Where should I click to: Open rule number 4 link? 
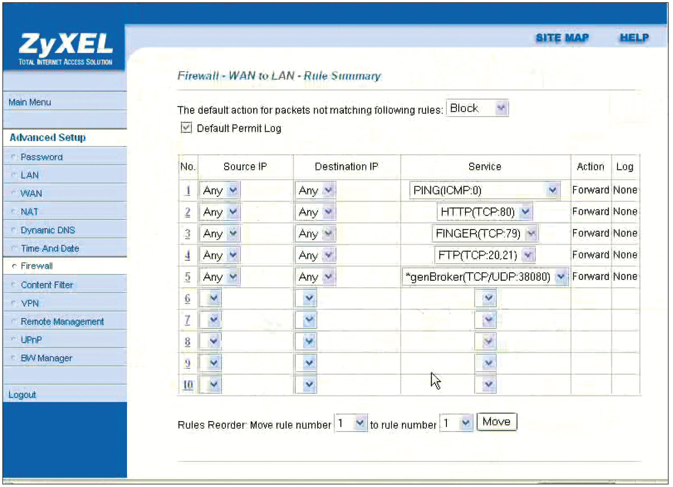point(188,255)
